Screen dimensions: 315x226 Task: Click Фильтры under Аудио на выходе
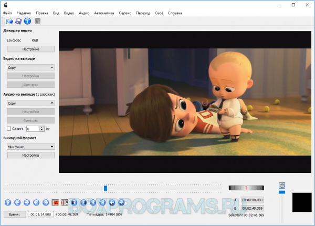click(31, 120)
